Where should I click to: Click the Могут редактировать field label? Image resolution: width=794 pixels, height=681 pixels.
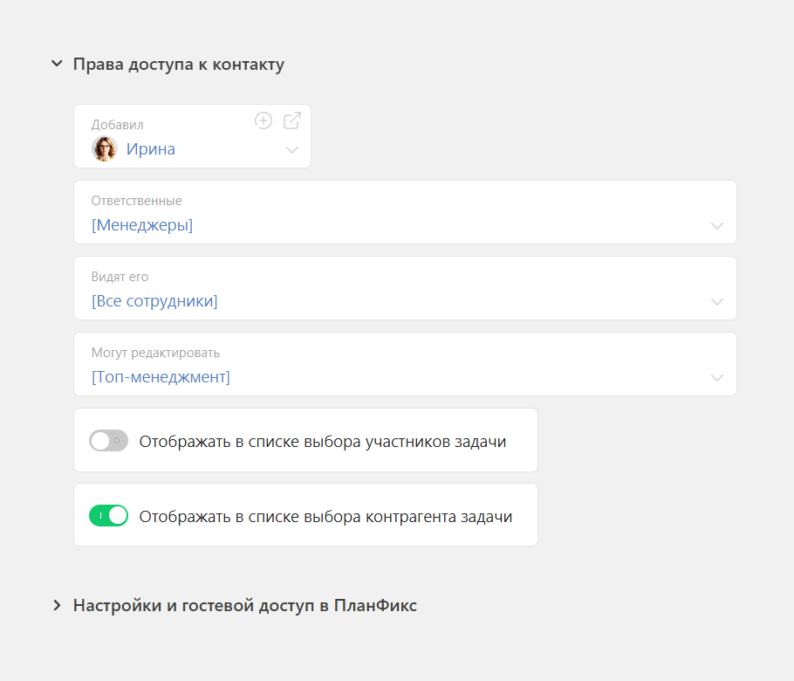pyautogui.click(x=155, y=353)
